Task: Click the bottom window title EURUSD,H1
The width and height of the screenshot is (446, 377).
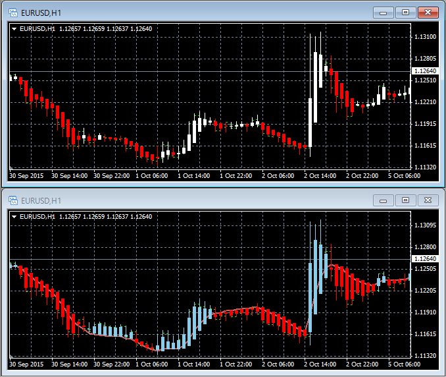Action: (x=41, y=201)
